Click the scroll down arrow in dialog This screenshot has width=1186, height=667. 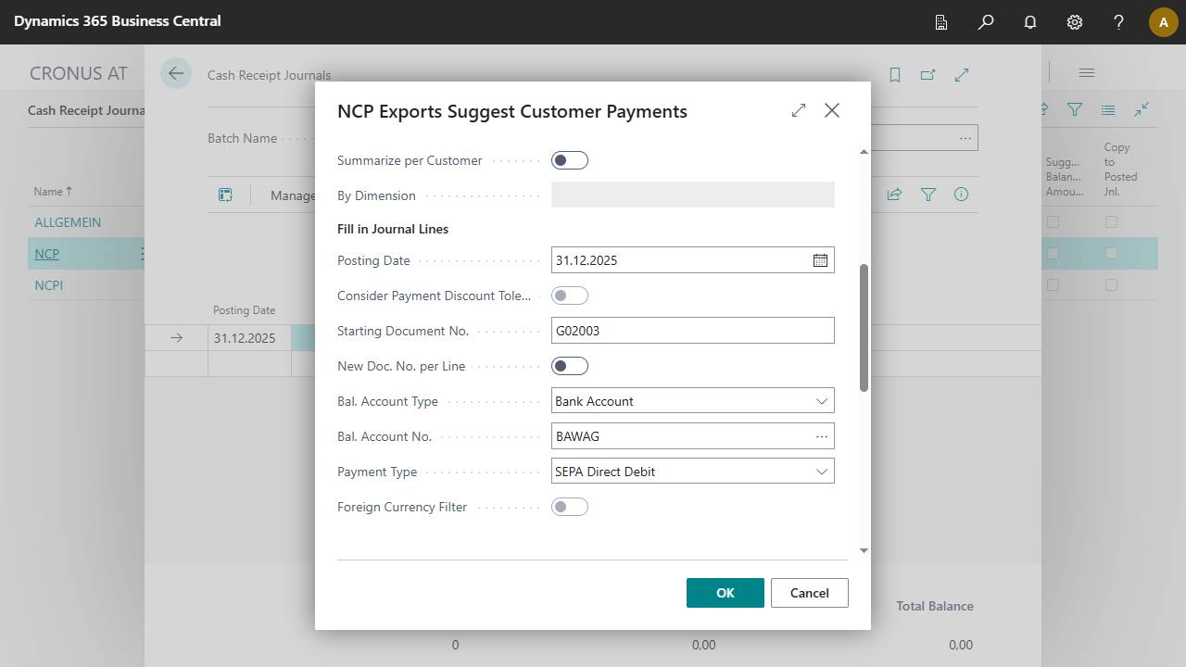pos(864,550)
